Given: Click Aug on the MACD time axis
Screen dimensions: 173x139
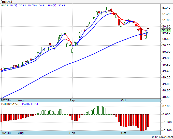Looking at the screenshot, I should (21, 133).
